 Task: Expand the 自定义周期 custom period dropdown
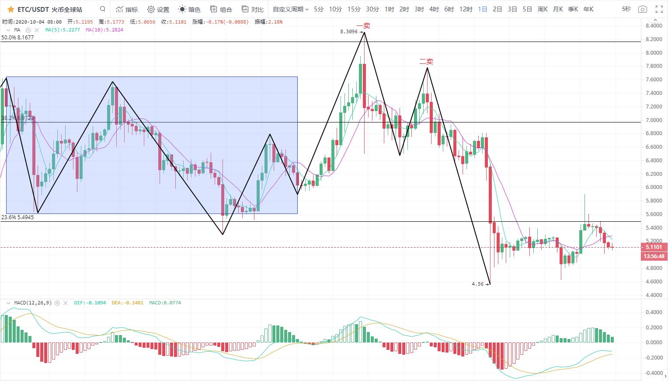291,9
